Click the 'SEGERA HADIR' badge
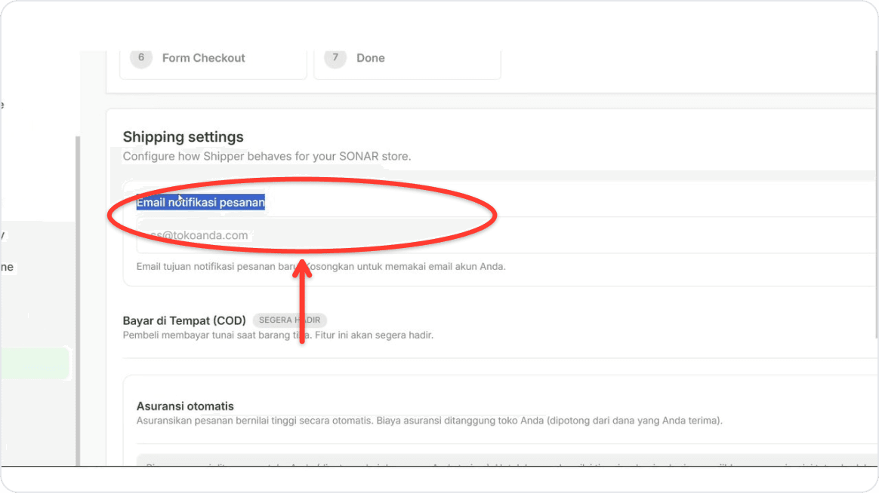The width and height of the screenshot is (879, 493). [290, 320]
